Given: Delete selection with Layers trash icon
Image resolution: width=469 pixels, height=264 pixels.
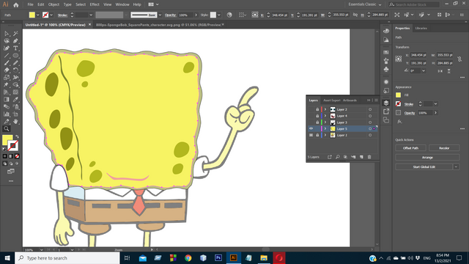Looking at the screenshot, I should click(x=369, y=157).
